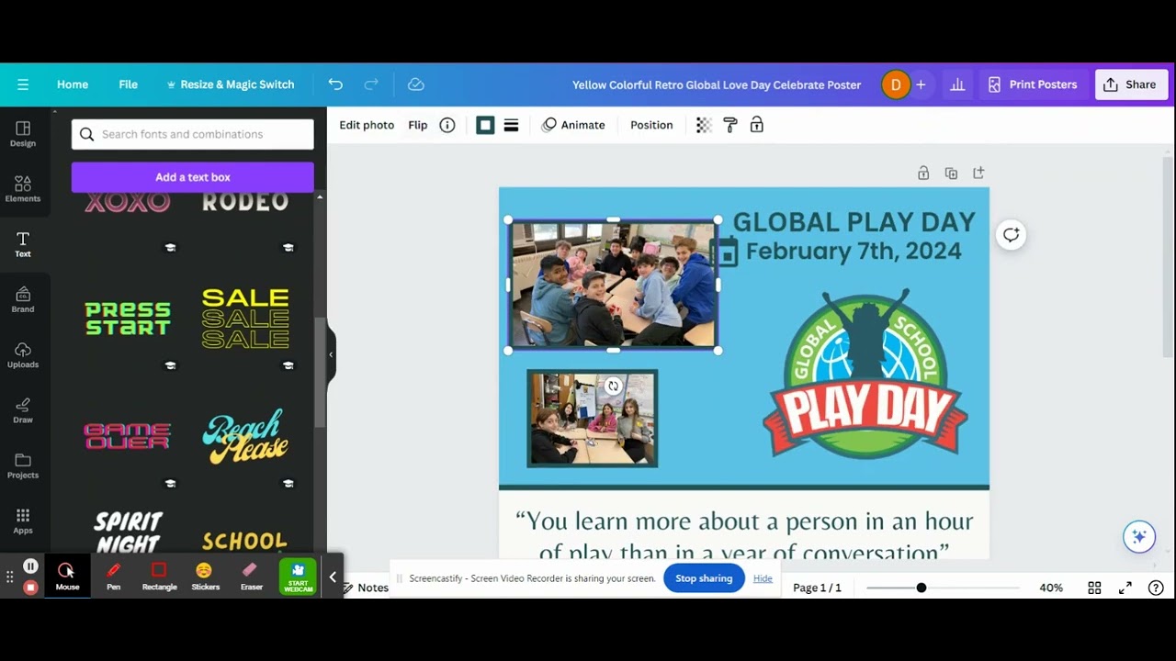
Task: Open the Projects side panel
Action: pyautogui.click(x=23, y=465)
